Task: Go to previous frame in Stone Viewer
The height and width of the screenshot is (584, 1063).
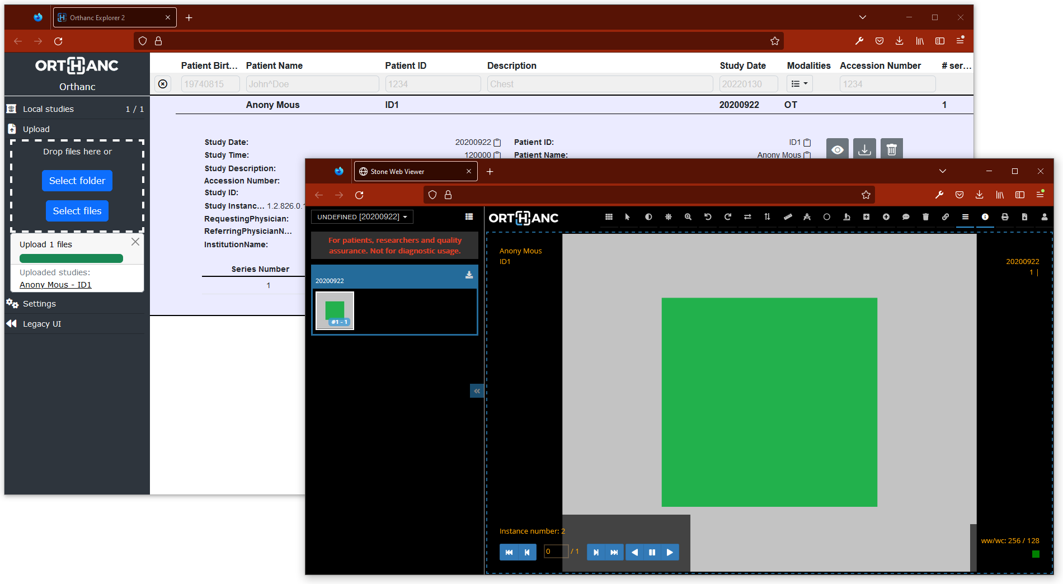Action: (527, 552)
